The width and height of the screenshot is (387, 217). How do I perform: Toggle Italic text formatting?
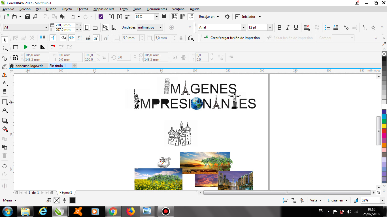[288, 27]
